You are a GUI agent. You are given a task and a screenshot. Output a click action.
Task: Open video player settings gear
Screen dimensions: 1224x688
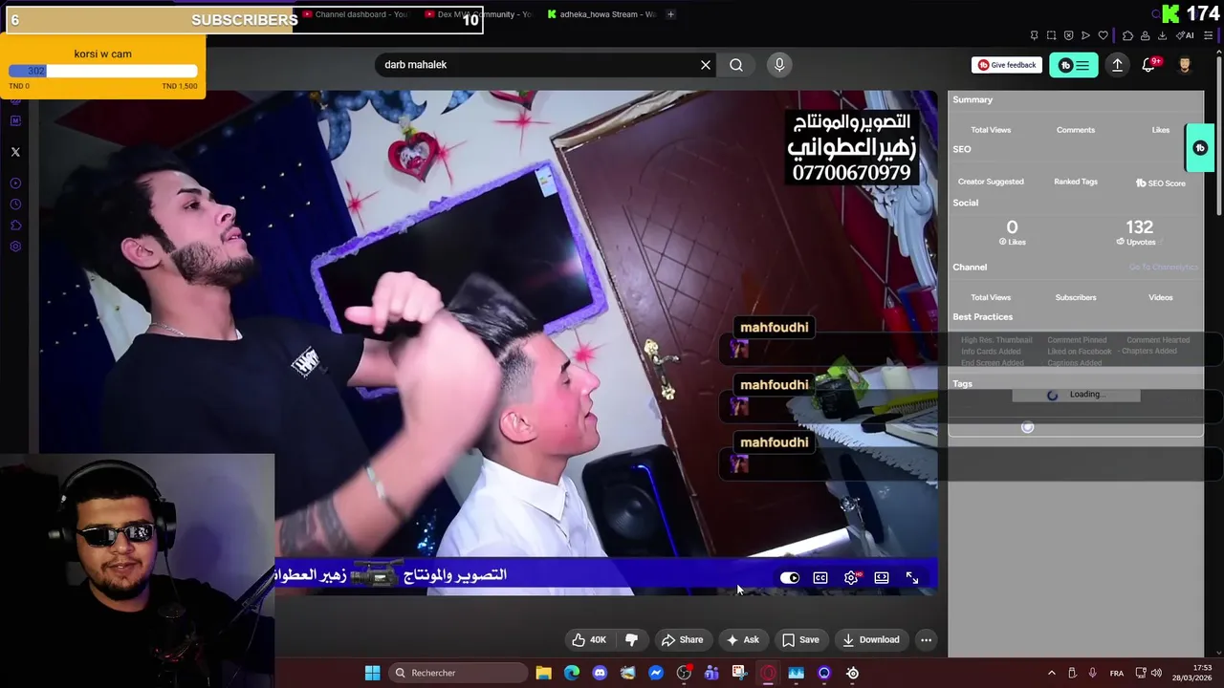pos(851,578)
